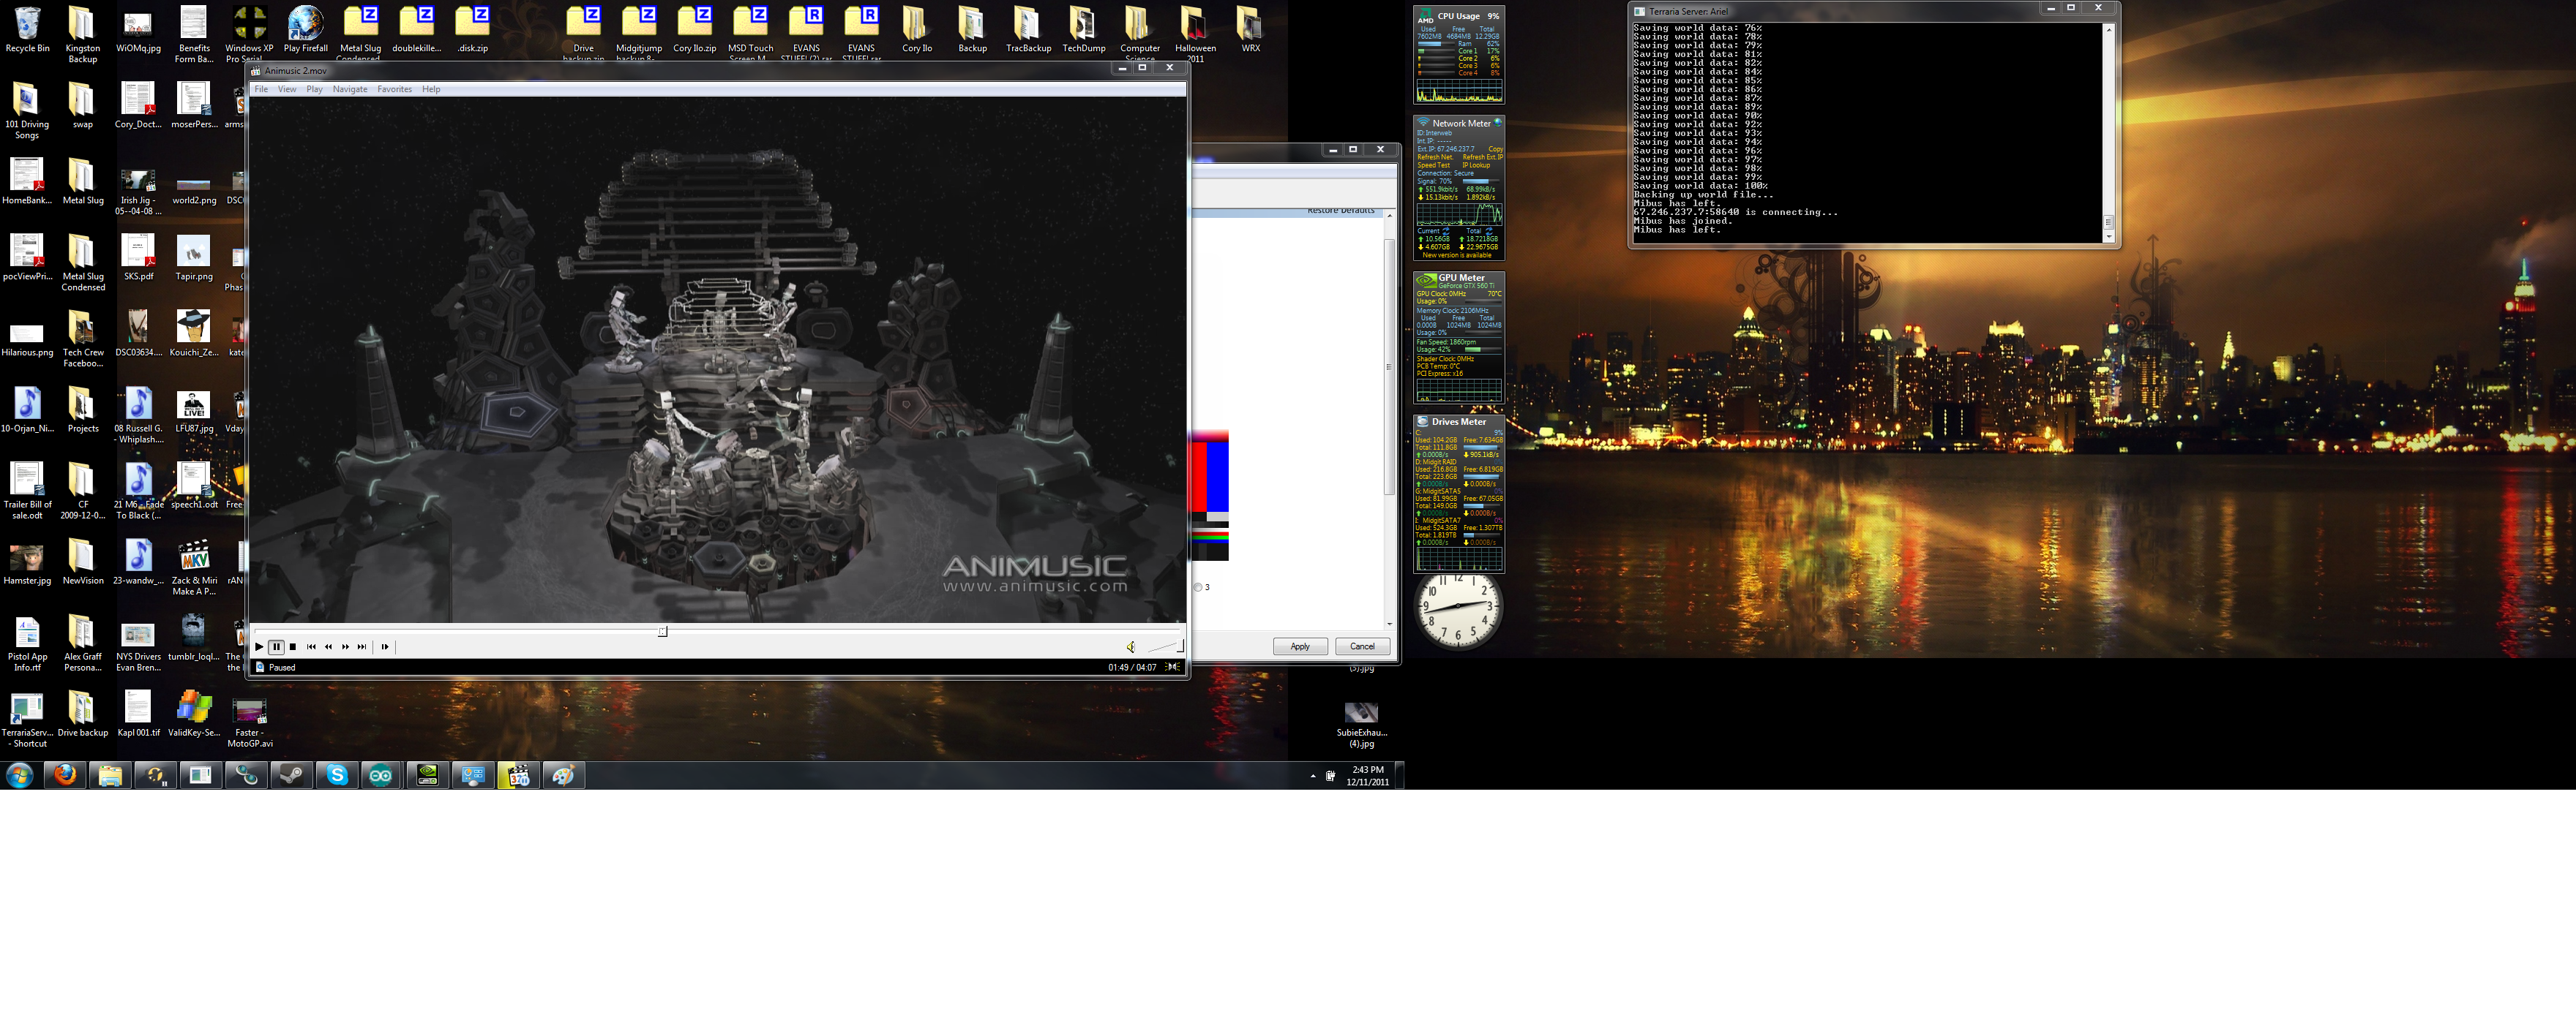Open the File menu in media player

pyautogui.click(x=261, y=89)
